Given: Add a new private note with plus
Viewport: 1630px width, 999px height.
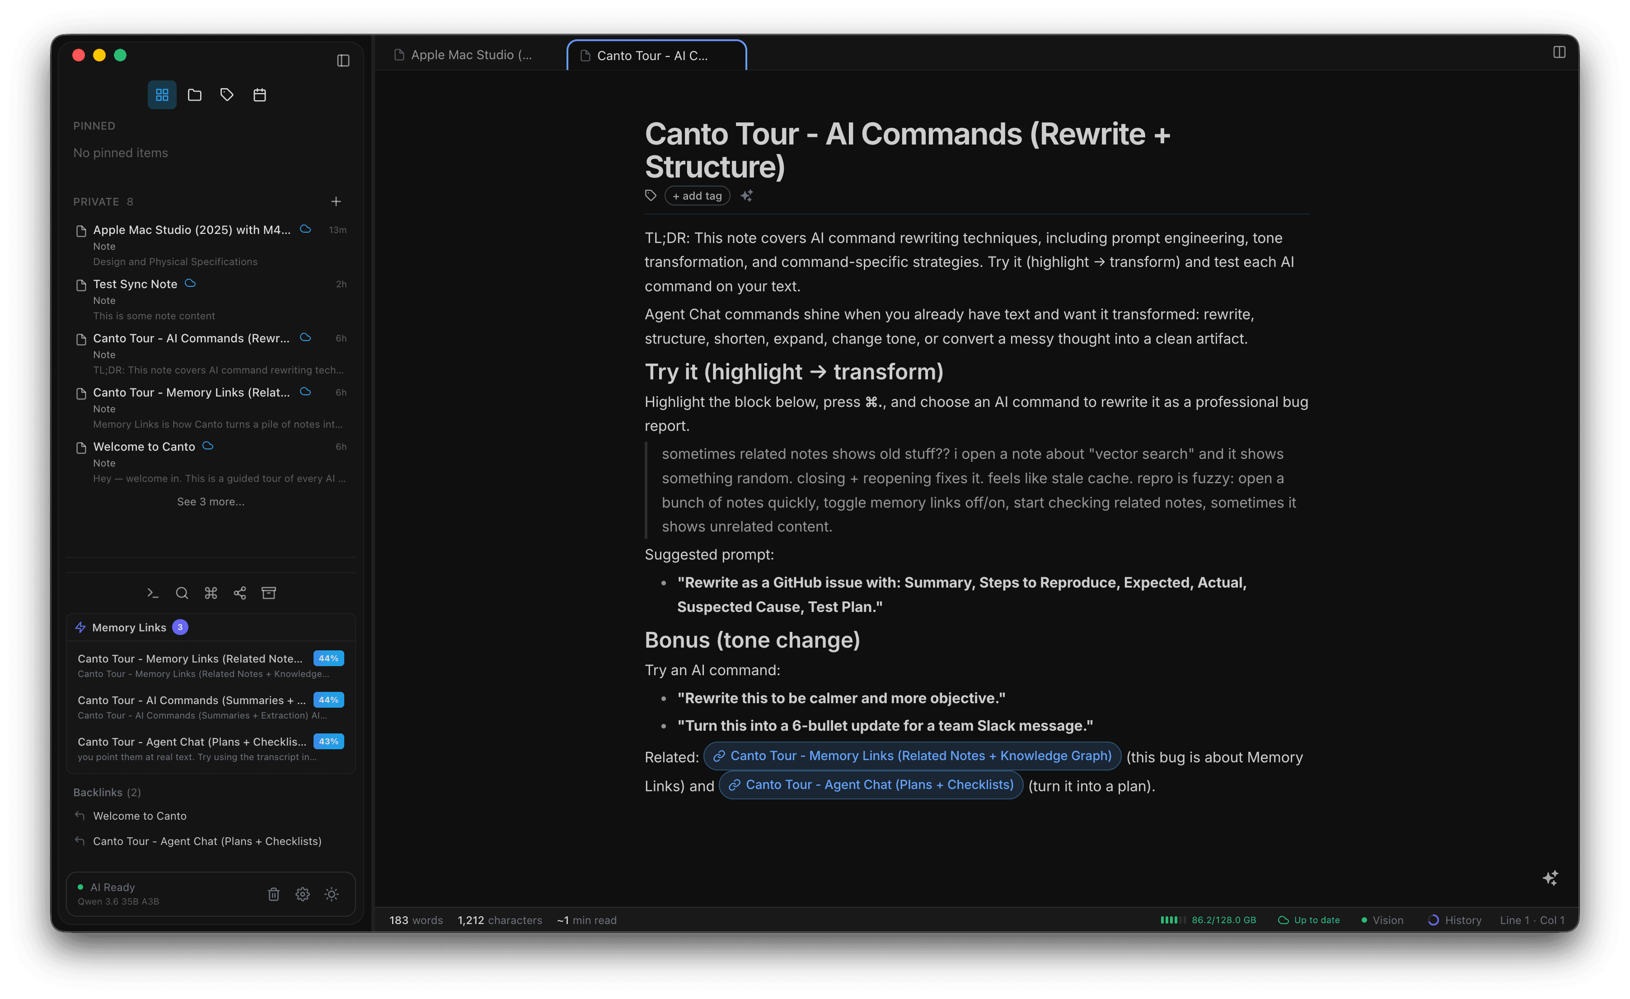Looking at the screenshot, I should pyautogui.click(x=336, y=201).
